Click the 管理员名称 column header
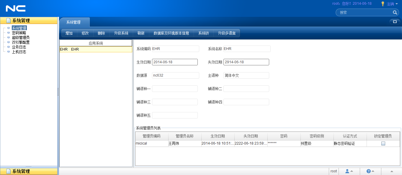402x175 pixels. pos(185,136)
